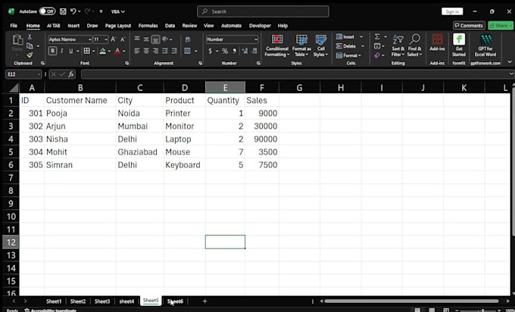Viewport: 515px width, 312px height.
Task: Click the Undo arrow icon
Action: pyautogui.click(x=73, y=11)
